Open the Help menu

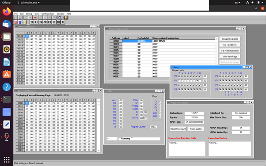pyautogui.click(x=68, y=14)
